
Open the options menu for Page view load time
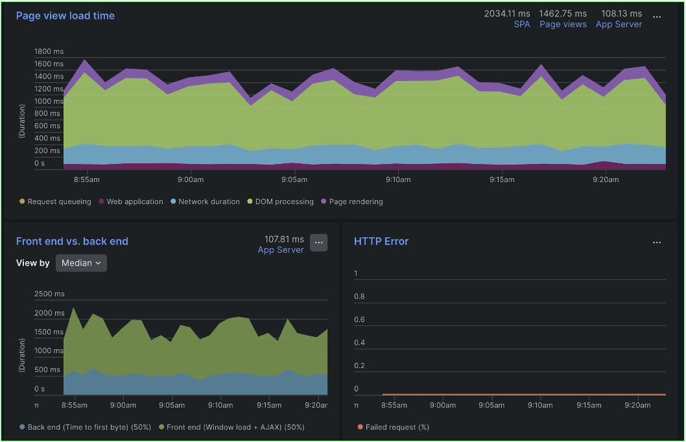[x=657, y=17]
